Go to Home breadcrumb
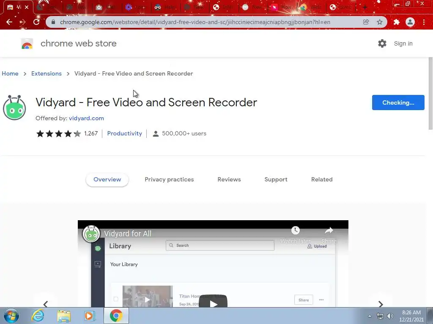 (10, 73)
